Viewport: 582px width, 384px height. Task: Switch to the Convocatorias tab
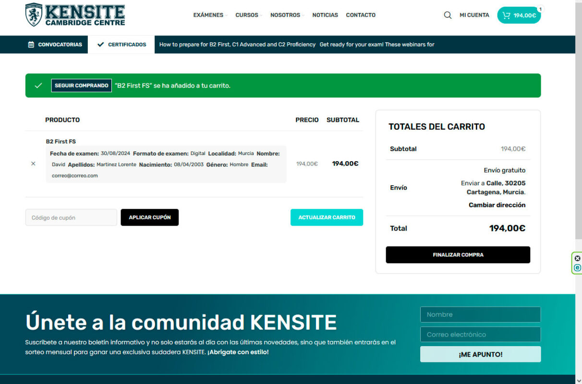(x=55, y=45)
